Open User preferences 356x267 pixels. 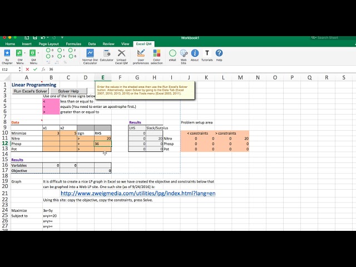[x=141, y=53]
